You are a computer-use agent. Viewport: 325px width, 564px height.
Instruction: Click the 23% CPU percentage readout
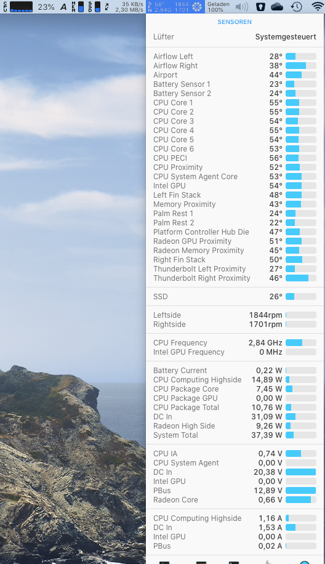click(46, 7)
